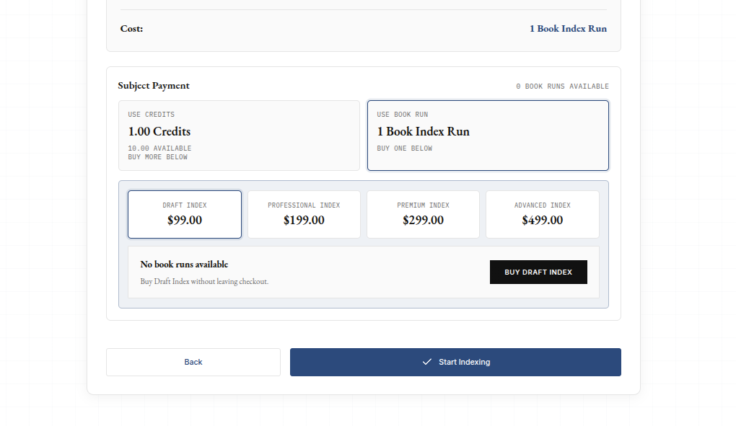Screen dimensions: 736x426
Task: Click the '10.00 Available' credits text
Action: 159,148
